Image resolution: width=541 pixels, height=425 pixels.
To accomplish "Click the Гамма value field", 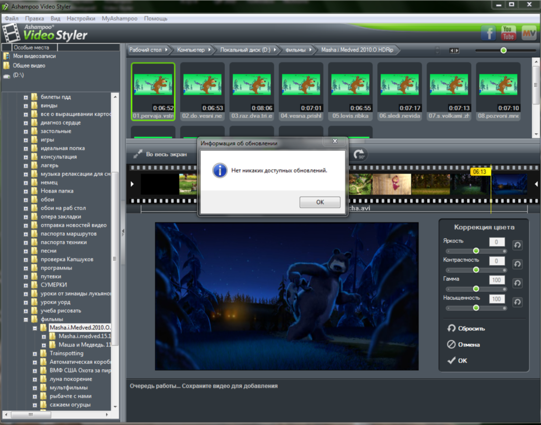I will 497,280.
